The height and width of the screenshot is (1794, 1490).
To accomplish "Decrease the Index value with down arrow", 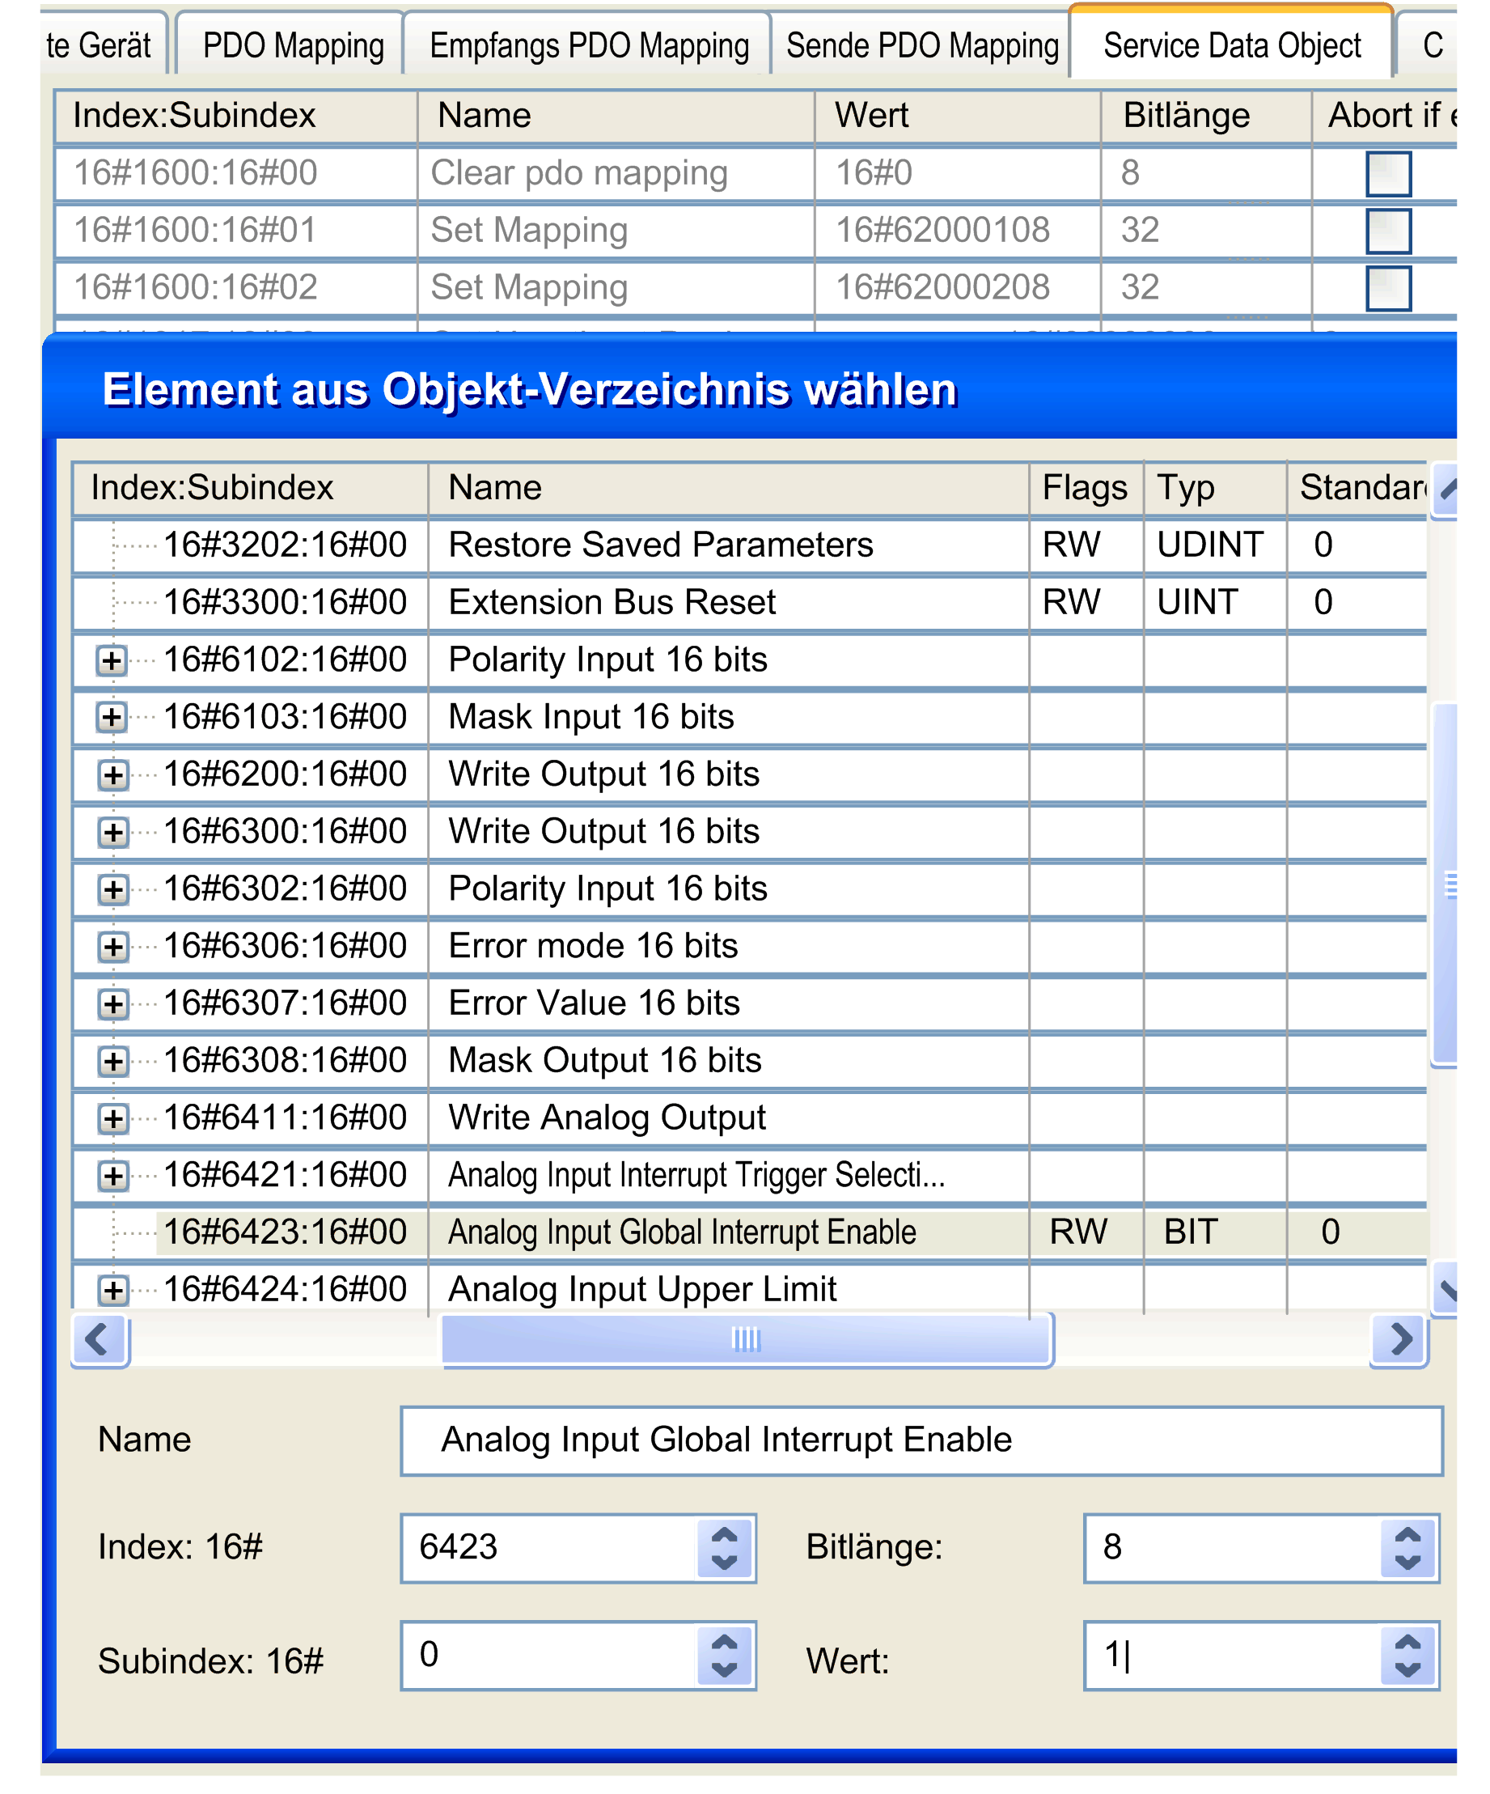I will pos(724,1563).
